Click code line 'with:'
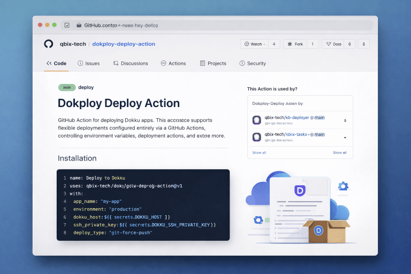The width and height of the screenshot is (411, 274). [x=77, y=194]
